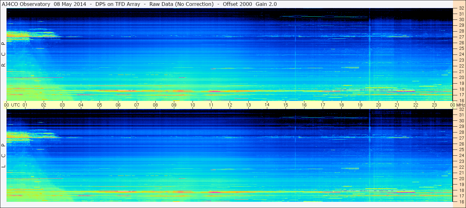The width and height of the screenshot is (466, 208).
Task: Select the 15 hour tick on the time axis
Action: [286, 105]
